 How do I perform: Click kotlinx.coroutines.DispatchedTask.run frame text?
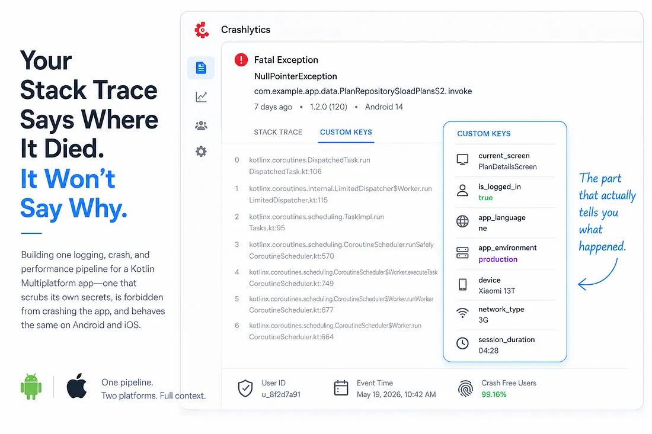pyautogui.click(x=309, y=160)
